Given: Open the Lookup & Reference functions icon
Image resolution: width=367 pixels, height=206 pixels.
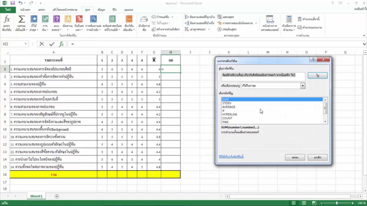Looking at the screenshot, I should [x=93, y=23].
